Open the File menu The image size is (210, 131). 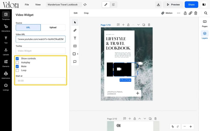[x=27, y=5]
